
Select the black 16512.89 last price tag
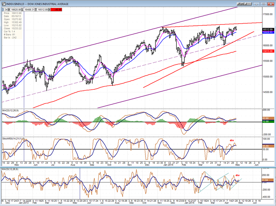pyautogui.click(x=268, y=29)
